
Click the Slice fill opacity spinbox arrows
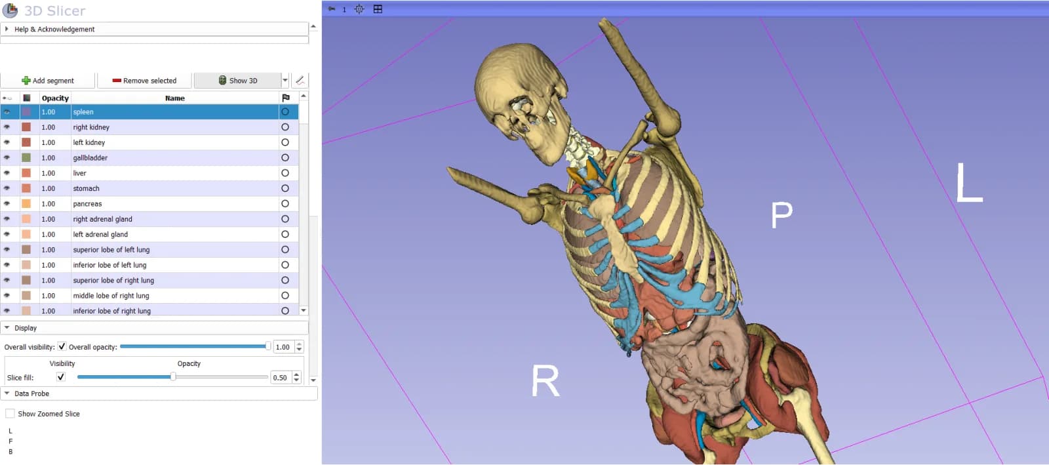coord(297,377)
